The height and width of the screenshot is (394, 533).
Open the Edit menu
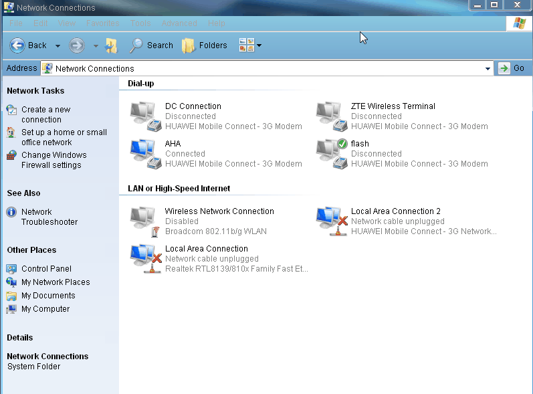(x=40, y=23)
